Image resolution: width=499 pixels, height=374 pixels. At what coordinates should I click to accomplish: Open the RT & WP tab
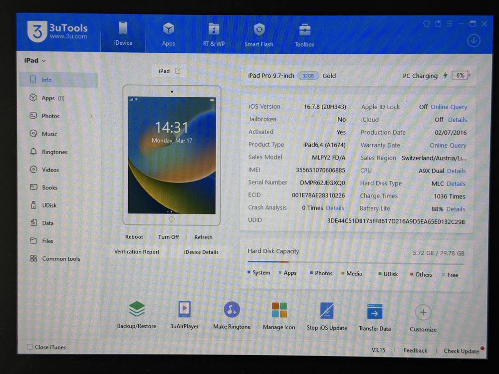214,35
